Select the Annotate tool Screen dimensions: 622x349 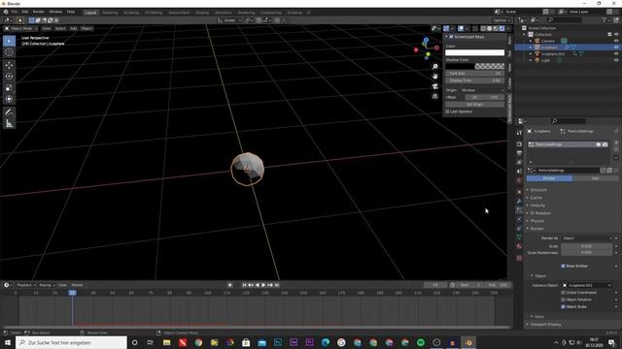point(9,112)
